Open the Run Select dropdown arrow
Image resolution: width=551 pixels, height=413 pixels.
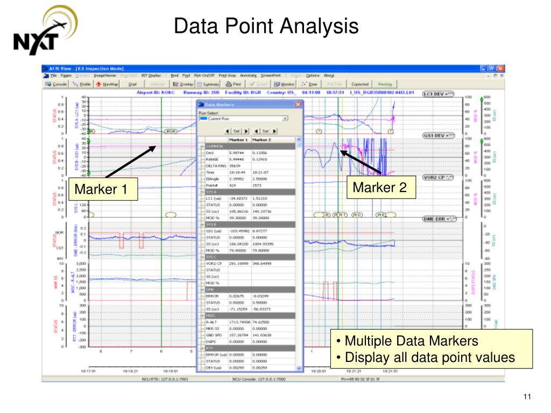tap(285, 119)
